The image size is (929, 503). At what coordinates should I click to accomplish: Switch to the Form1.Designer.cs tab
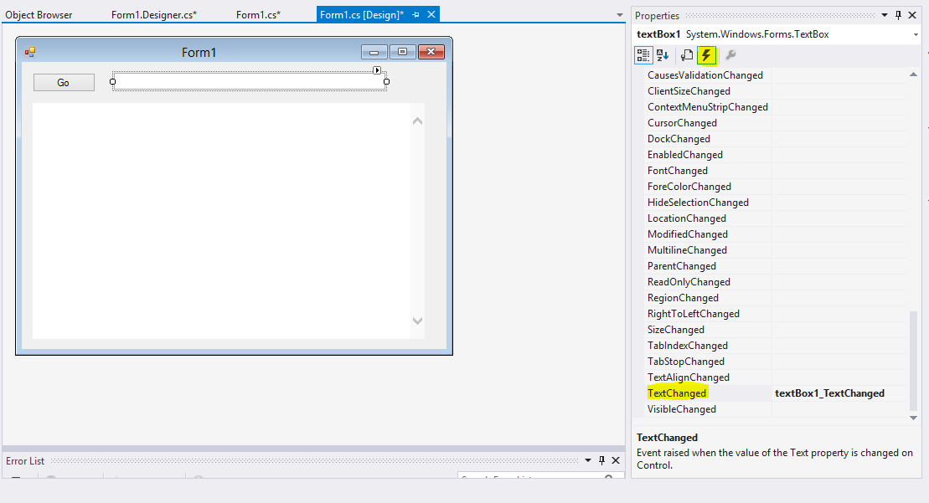[154, 14]
